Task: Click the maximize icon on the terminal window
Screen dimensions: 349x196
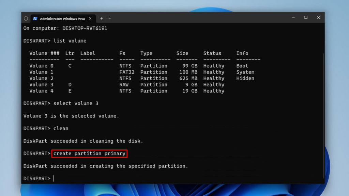Action: [306, 17]
